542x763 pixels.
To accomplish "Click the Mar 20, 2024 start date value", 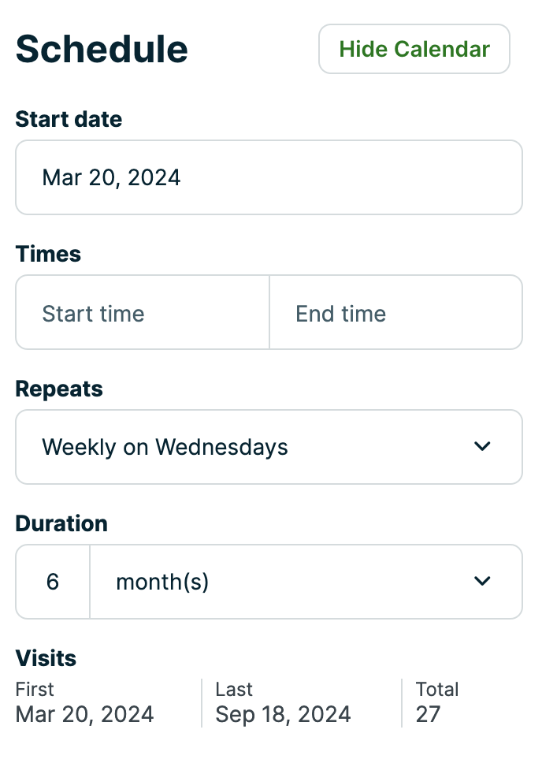I will 111,177.
